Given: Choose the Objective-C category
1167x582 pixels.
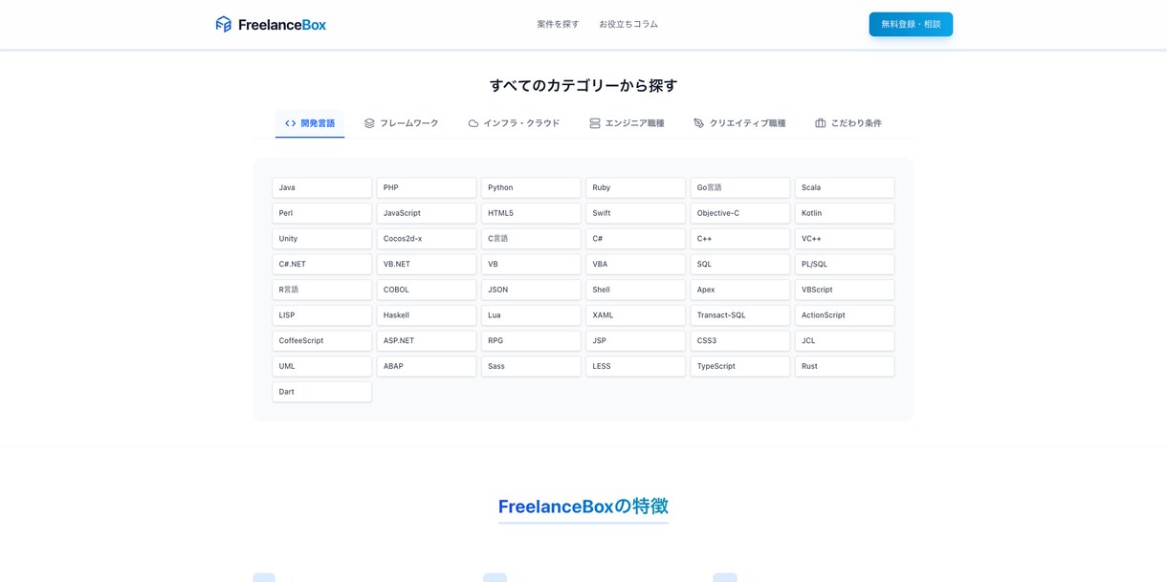Looking at the screenshot, I should pos(740,213).
